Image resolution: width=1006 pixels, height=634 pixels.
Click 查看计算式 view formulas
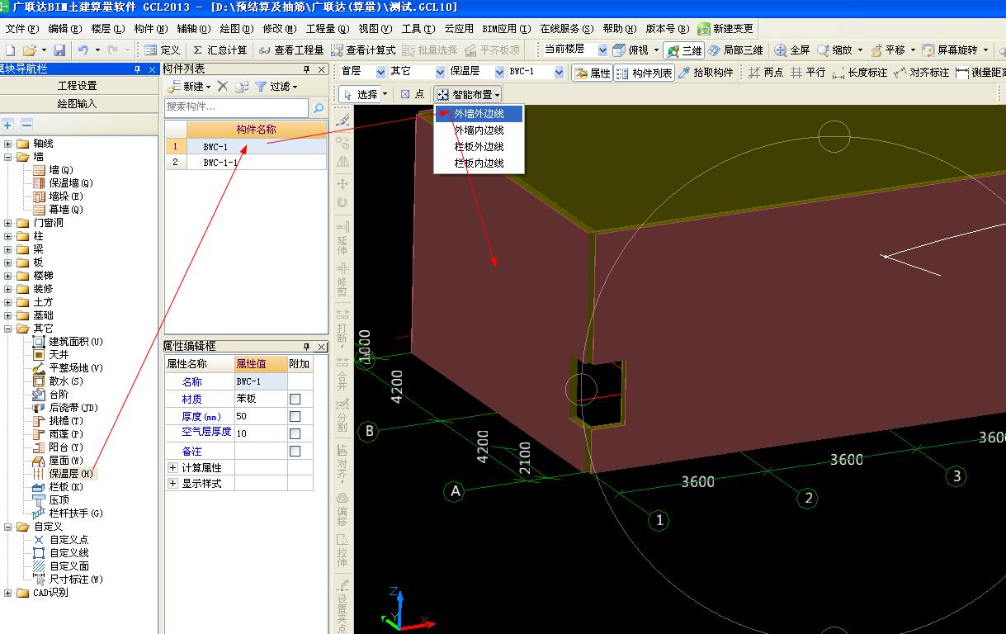(363, 50)
